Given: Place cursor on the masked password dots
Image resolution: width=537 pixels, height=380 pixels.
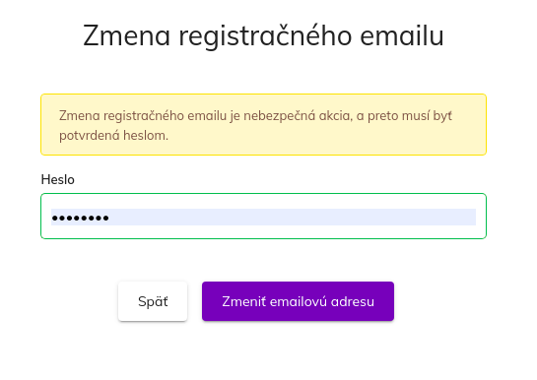Looking at the screenshot, I should (x=80, y=218).
